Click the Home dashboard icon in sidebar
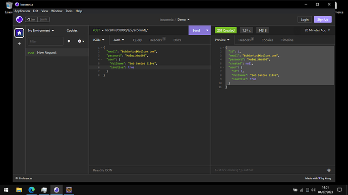Viewport: 348px width, 195px height. click(x=19, y=33)
